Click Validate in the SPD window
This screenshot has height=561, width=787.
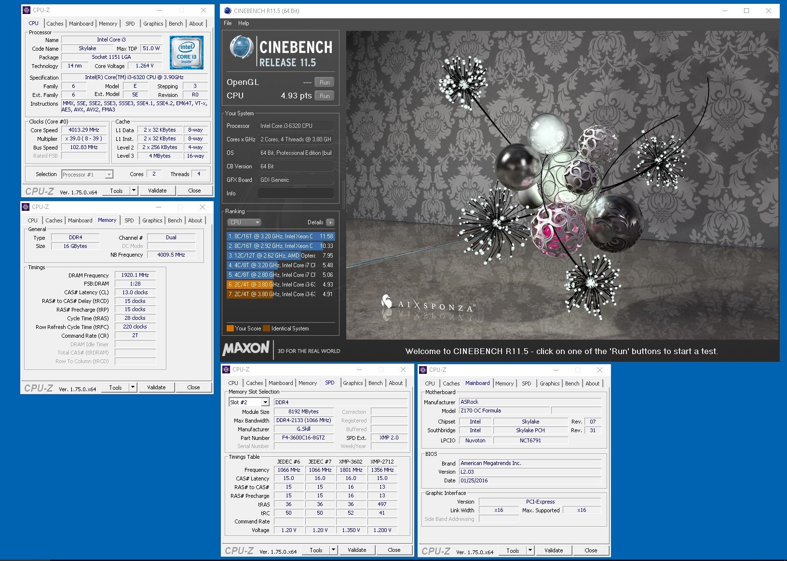coord(357,550)
